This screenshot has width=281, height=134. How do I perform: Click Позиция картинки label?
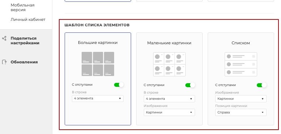click(x=231, y=106)
